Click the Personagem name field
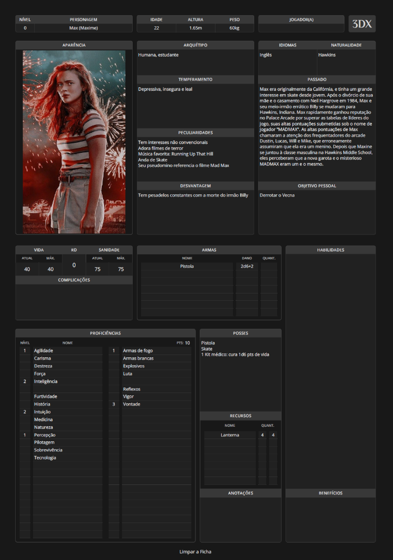Screen dimensions: 393x560 tap(83, 28)
